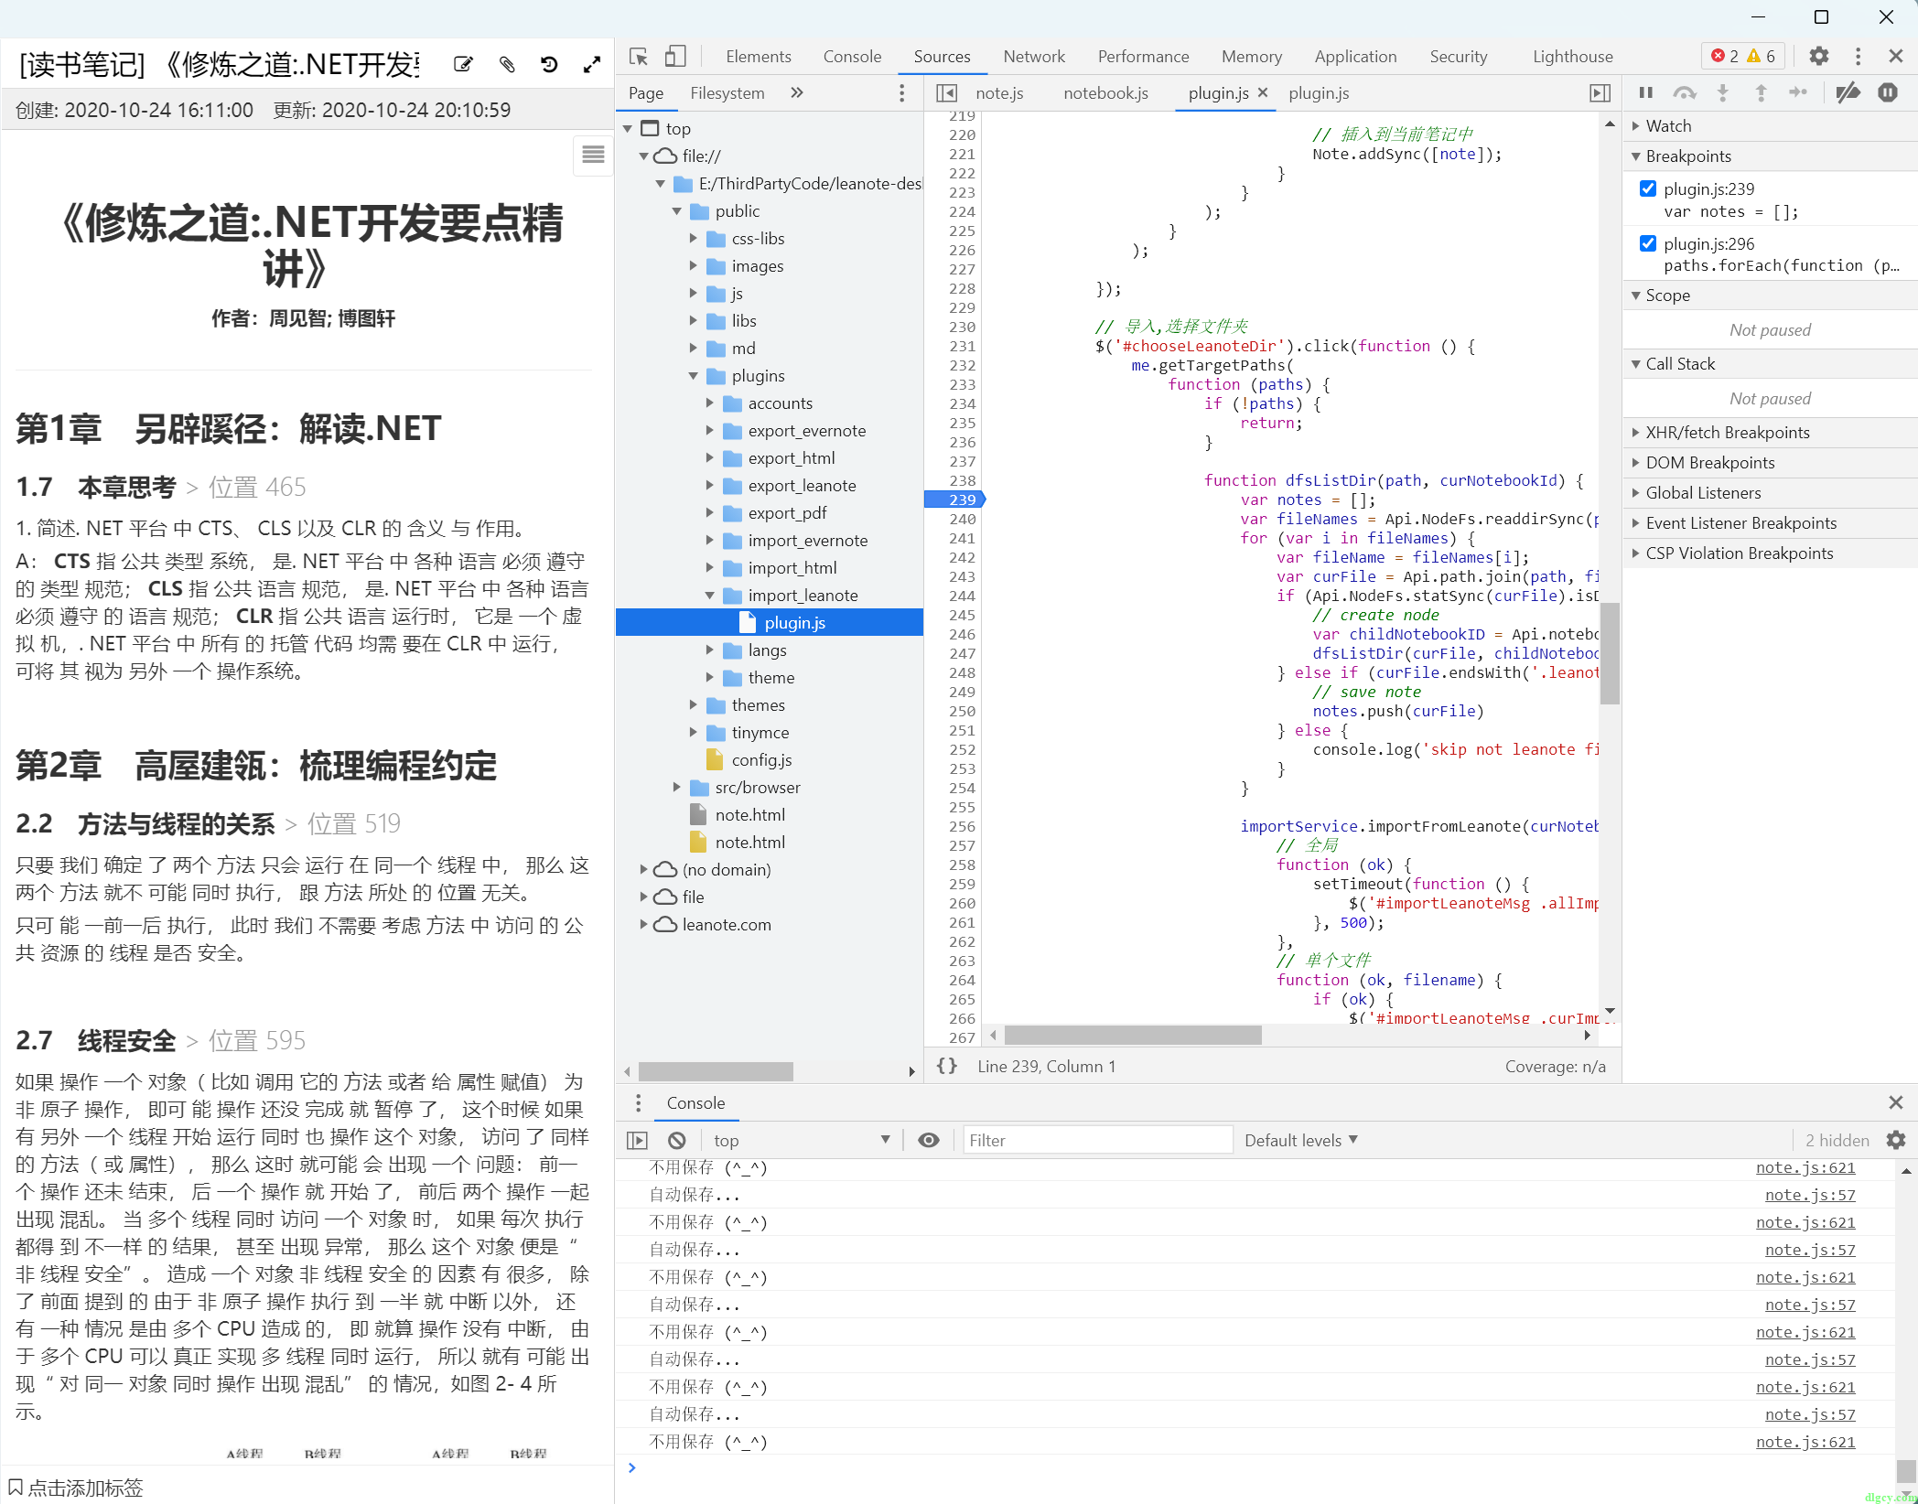The width and height of the screenshot is (1918, 1504).
Task: Click the file navigator horizontal scrollbar
Action: click(716, 1071)
